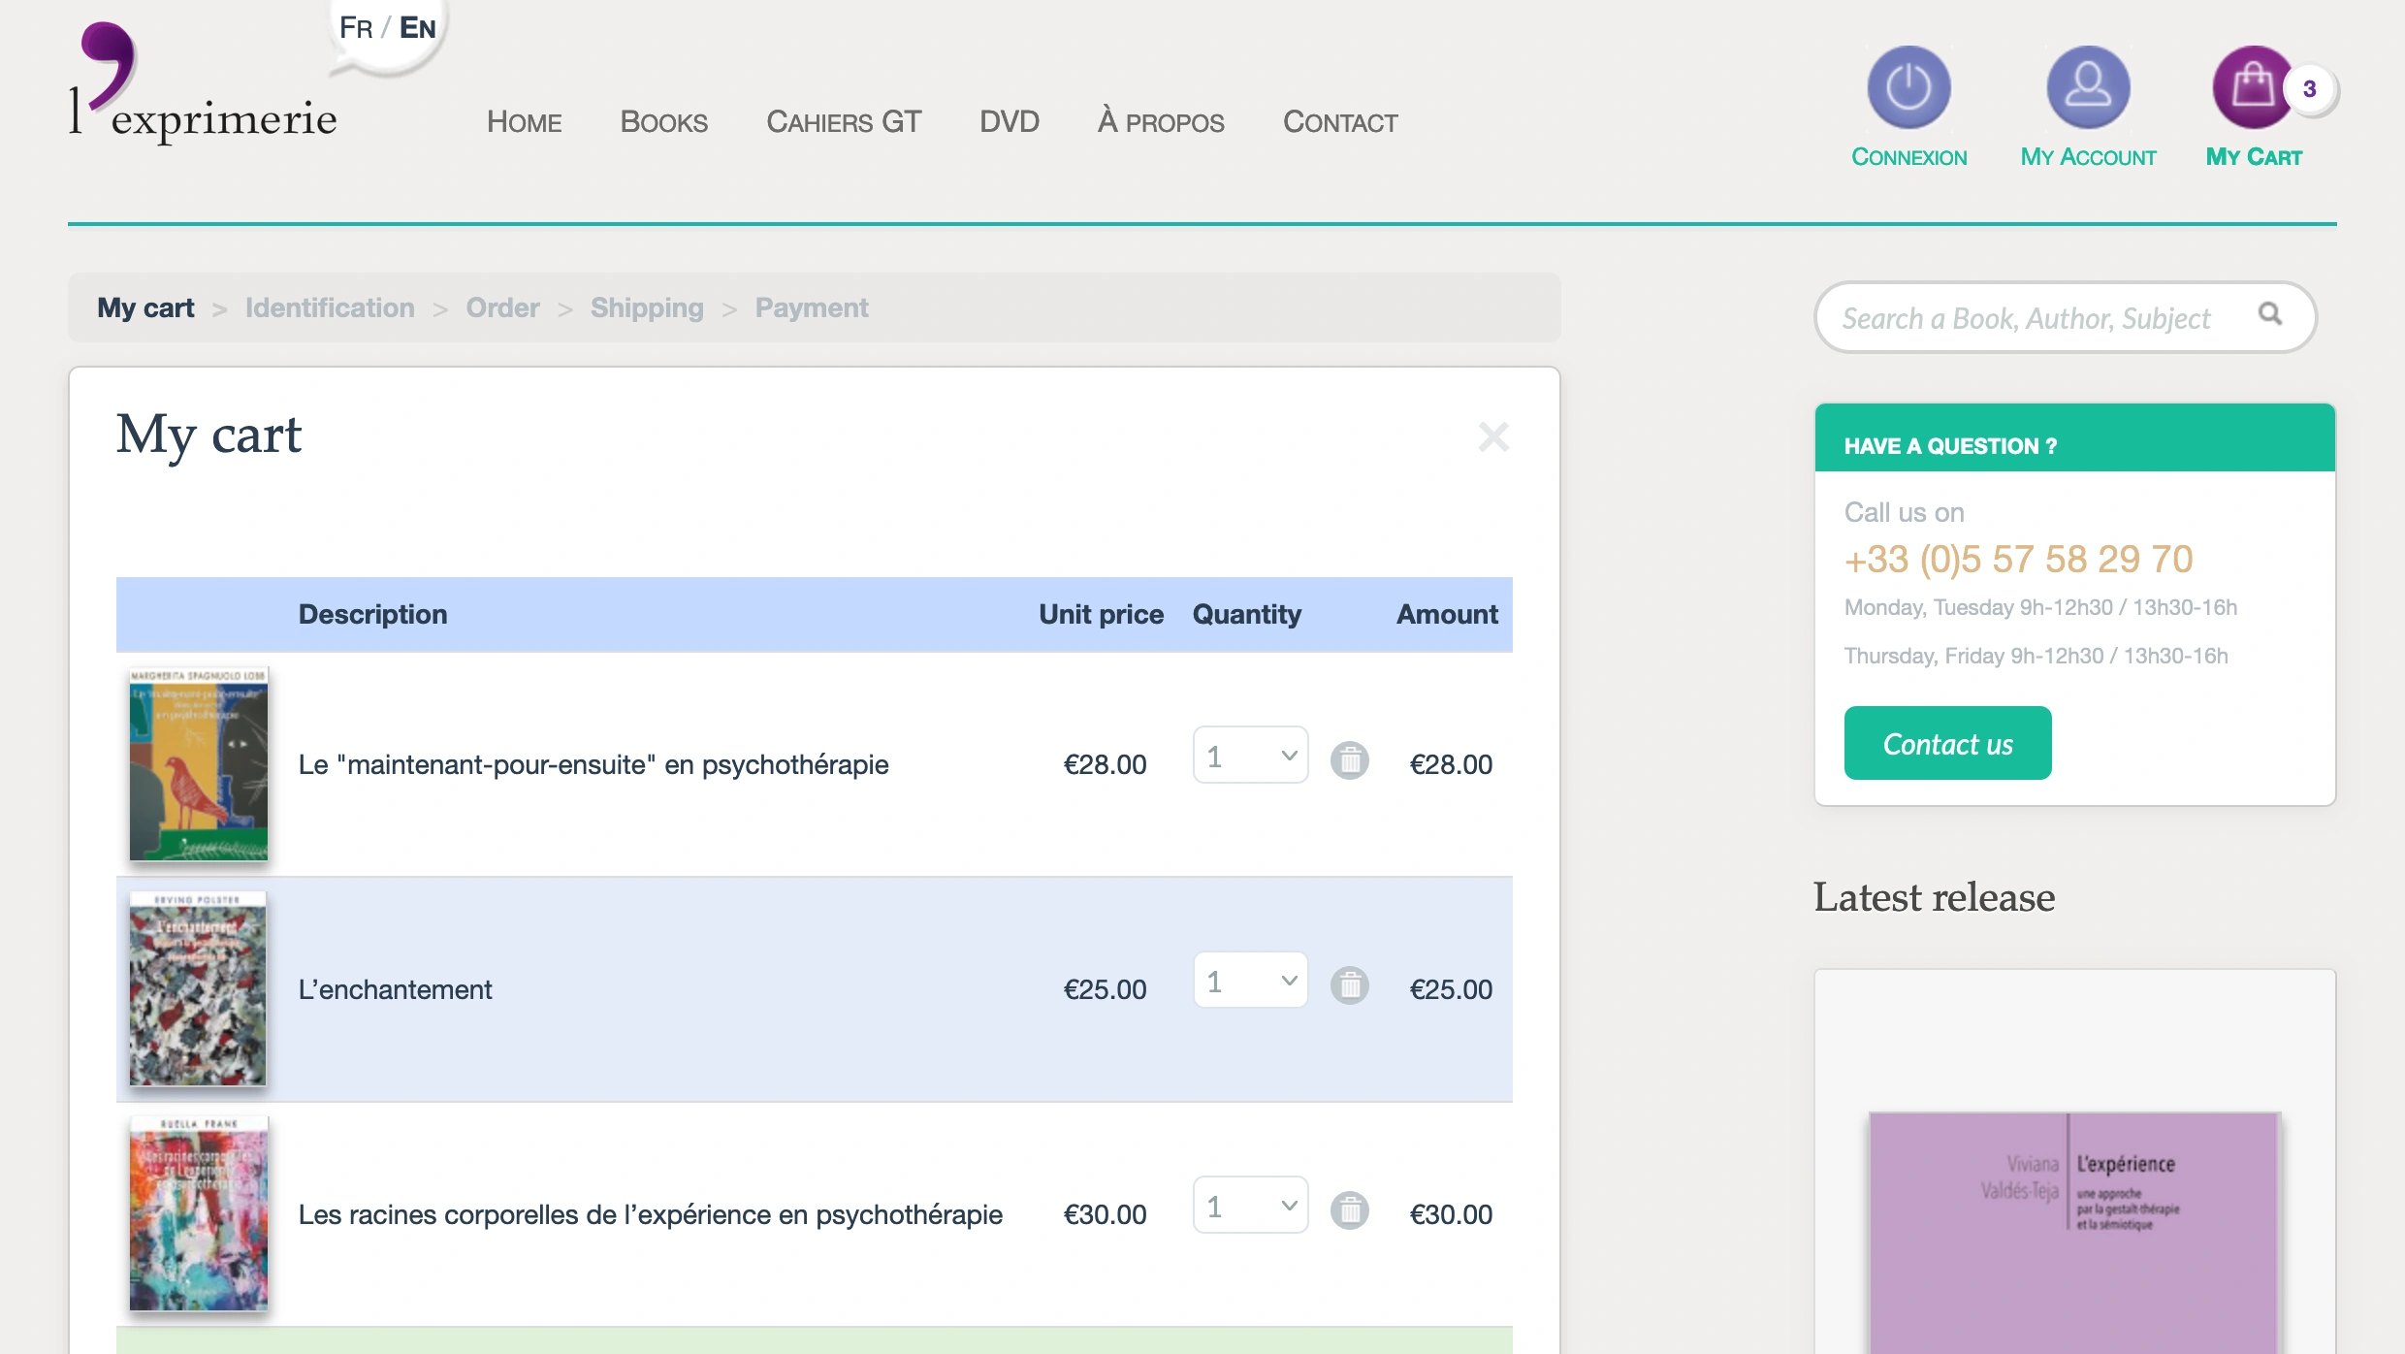
Task: Expand L'enchantement quantity selector
Action: click(1250, 981)
